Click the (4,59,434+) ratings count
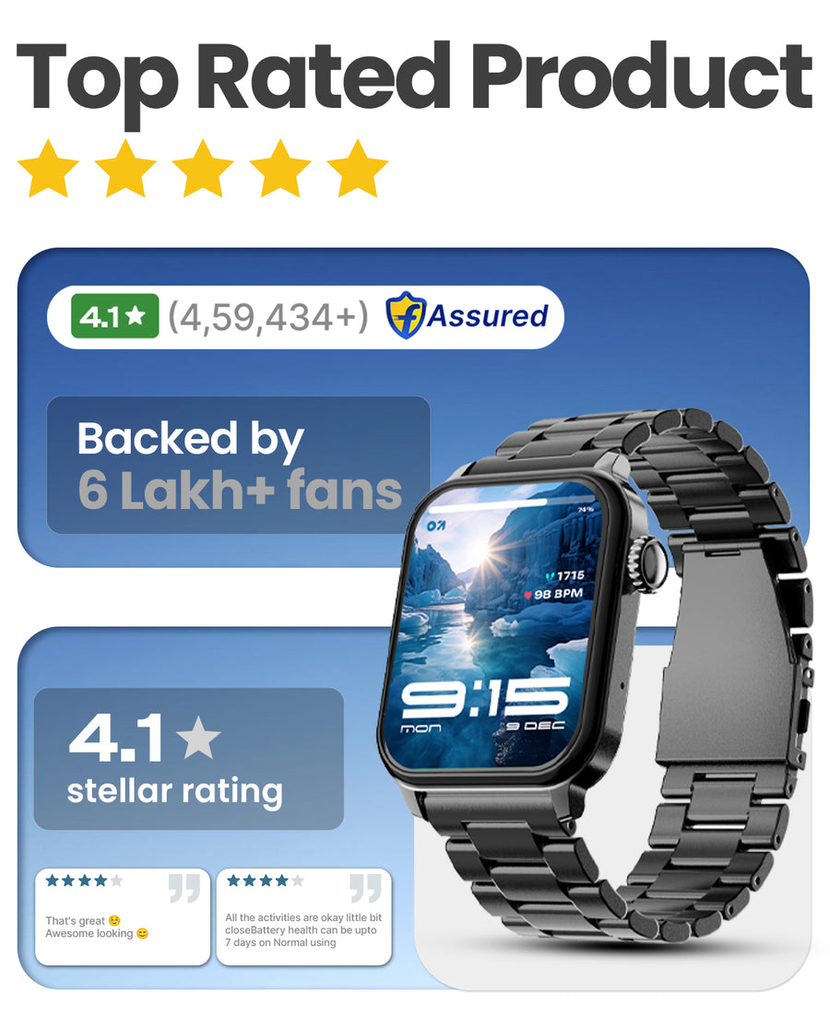 coord(268,317)
